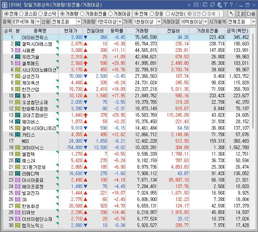Click 신 badge next to SK하이닉스

(18, 147)
